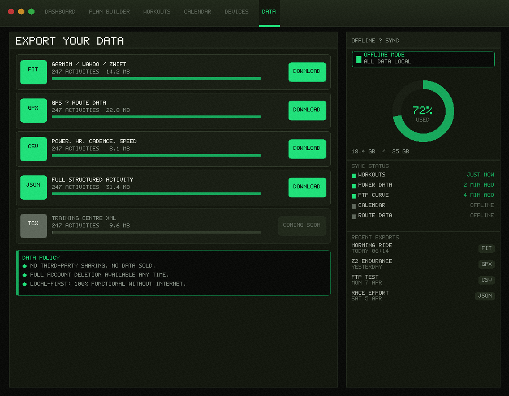Open the Dashboard tab
The width and height of the screenshot is (509, 396).
60,12
